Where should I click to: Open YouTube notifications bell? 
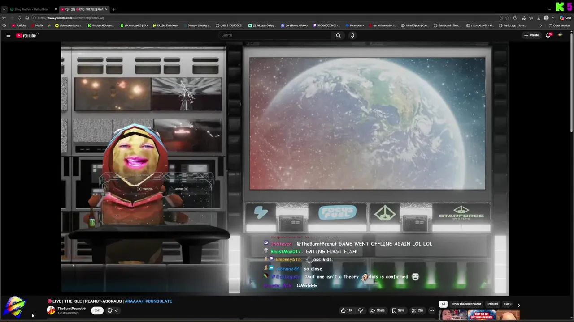(x=548, y=35)
